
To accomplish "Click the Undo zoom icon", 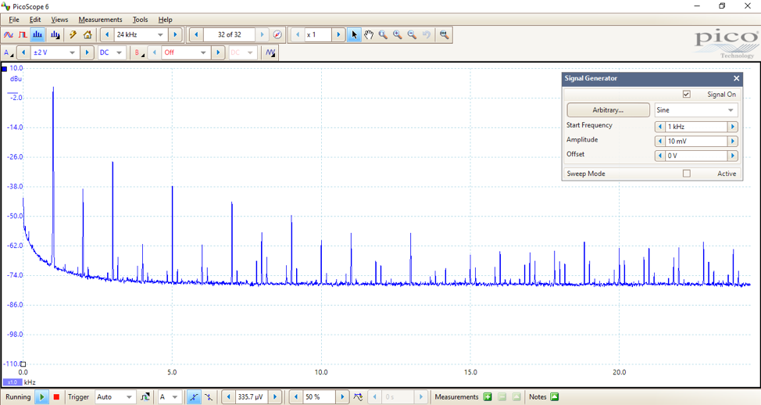I will coord(427,35).
